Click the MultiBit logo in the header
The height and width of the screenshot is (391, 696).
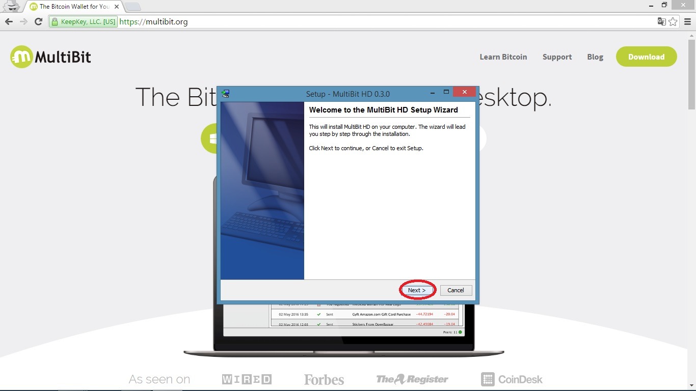[x=50, y=57]
